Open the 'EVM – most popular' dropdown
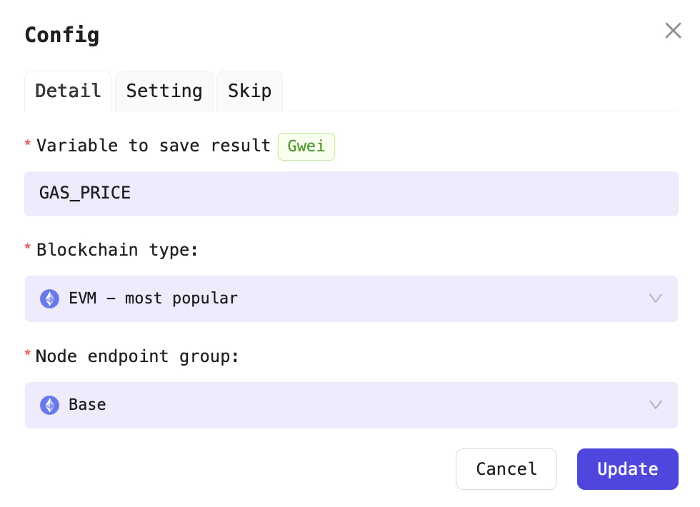 click(350, 298)
